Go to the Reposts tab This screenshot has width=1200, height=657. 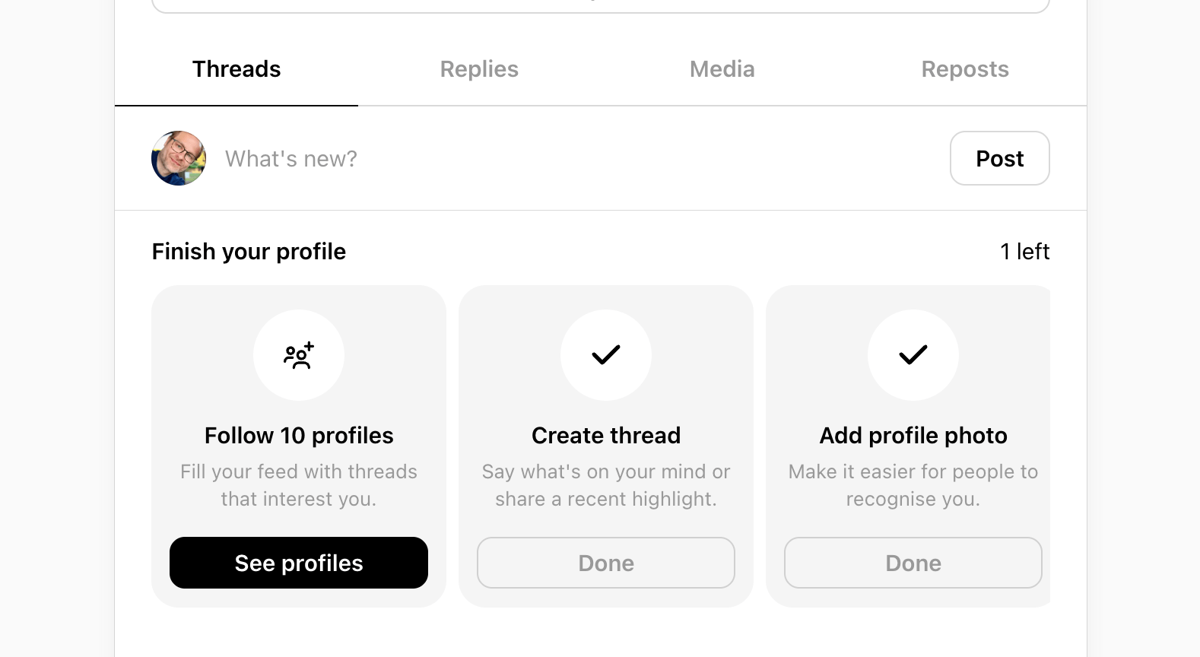coord(964,69)
